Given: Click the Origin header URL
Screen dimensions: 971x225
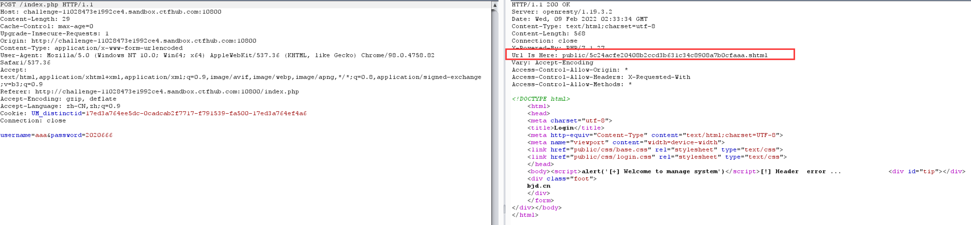Looking at the screenshot, I should point(143,41).
